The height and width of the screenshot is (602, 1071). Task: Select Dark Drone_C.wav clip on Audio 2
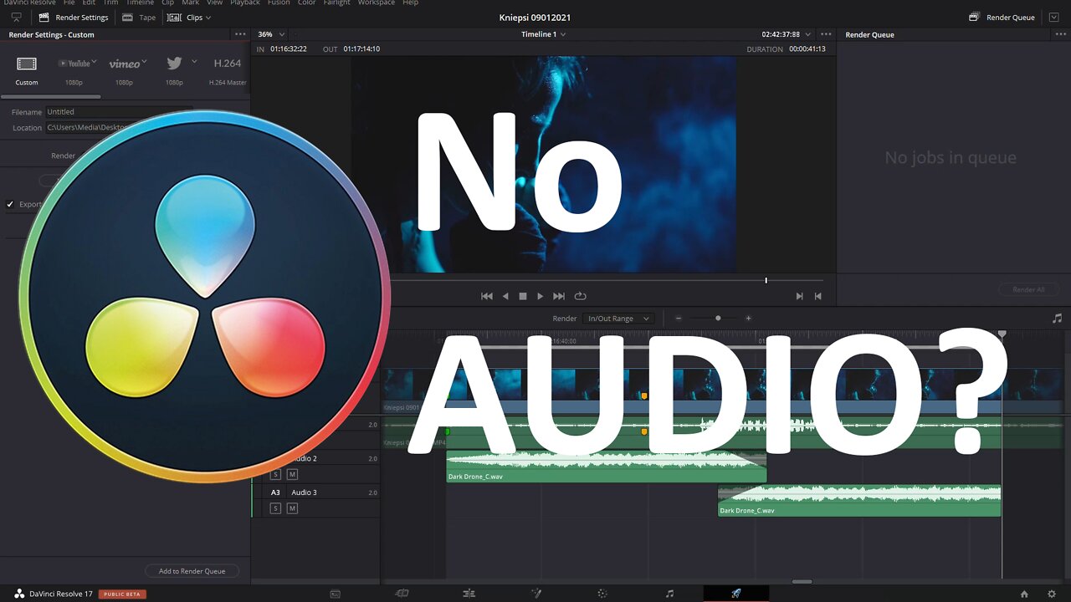coord(606,467)
